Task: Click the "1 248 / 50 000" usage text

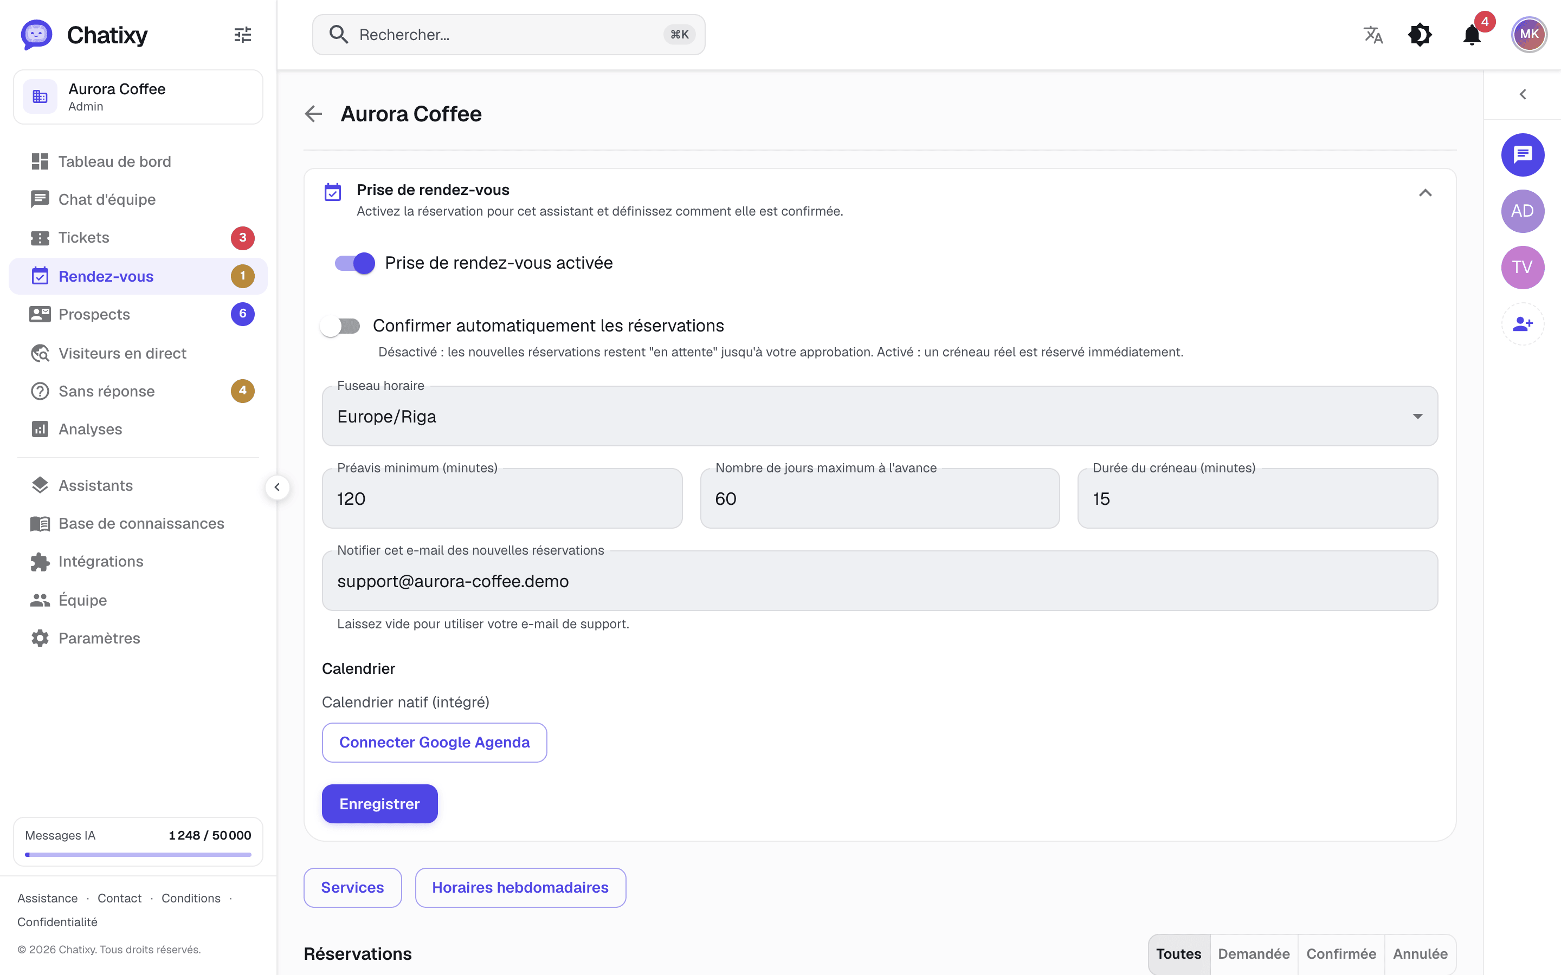Action: pyautogui.click(x=210, y=835)
